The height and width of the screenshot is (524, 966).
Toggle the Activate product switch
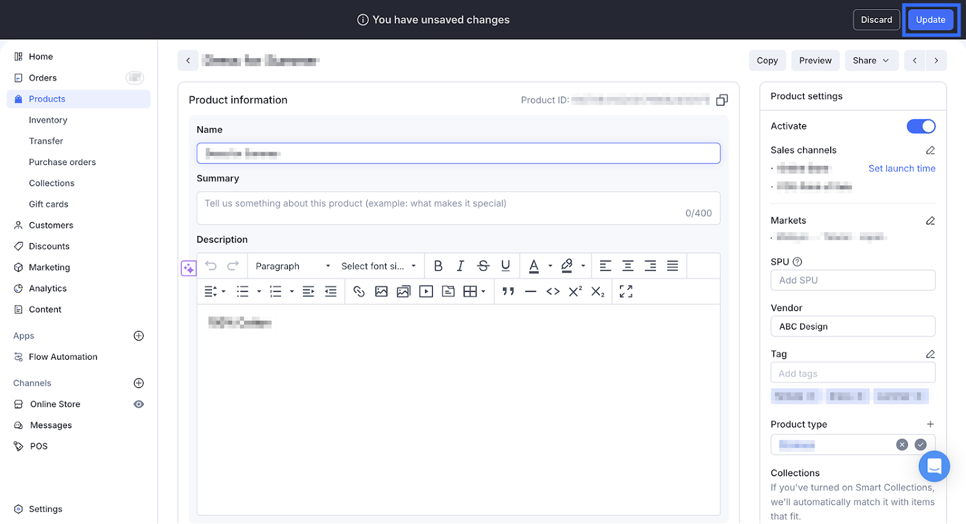(x=921, y=126)
